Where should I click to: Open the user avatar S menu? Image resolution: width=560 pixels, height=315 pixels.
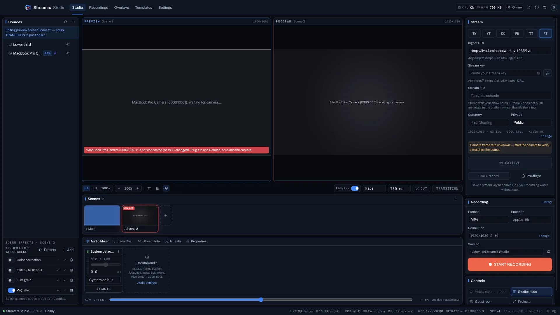click(x=554, y=8)
